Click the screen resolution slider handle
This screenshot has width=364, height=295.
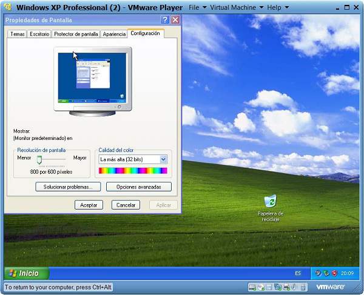39,160
